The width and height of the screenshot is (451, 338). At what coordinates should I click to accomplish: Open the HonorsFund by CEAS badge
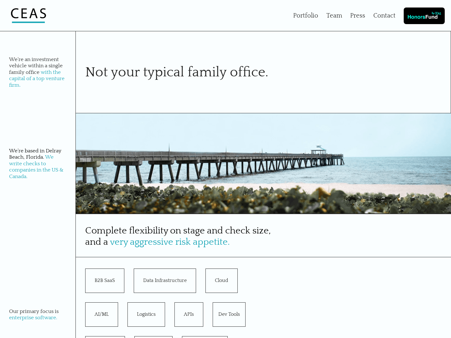point(424,16)
